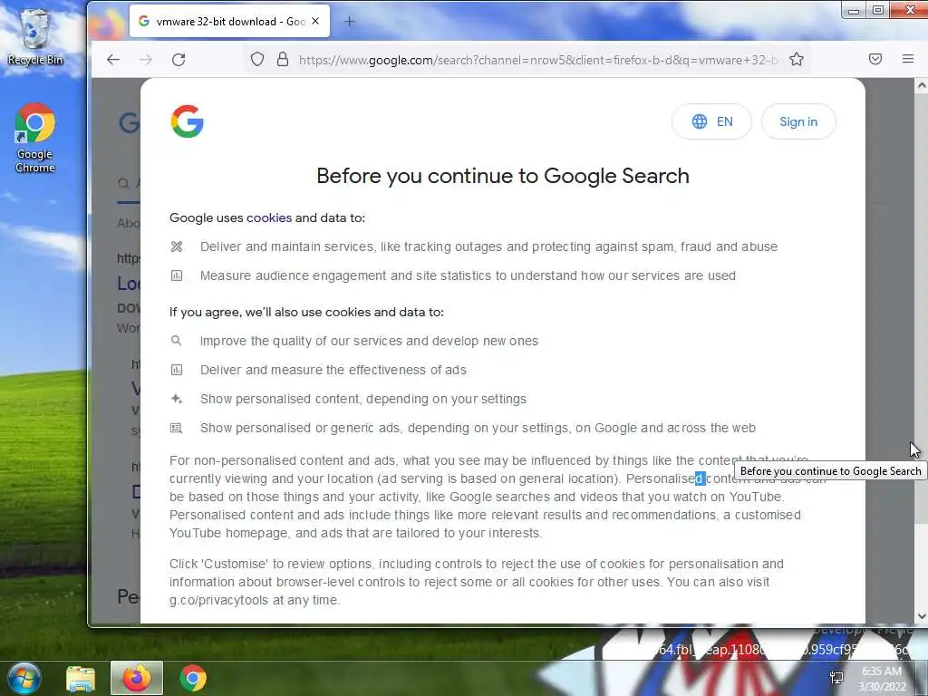Select the Google Chrome desktop shortcut
The image size is (928, 696).
[35, 138]
